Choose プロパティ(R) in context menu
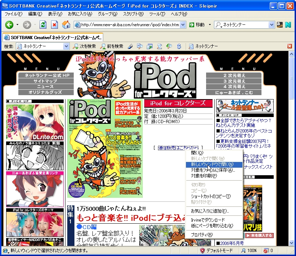This screenshot has width=296, height=256. click(x=214, y=235)
